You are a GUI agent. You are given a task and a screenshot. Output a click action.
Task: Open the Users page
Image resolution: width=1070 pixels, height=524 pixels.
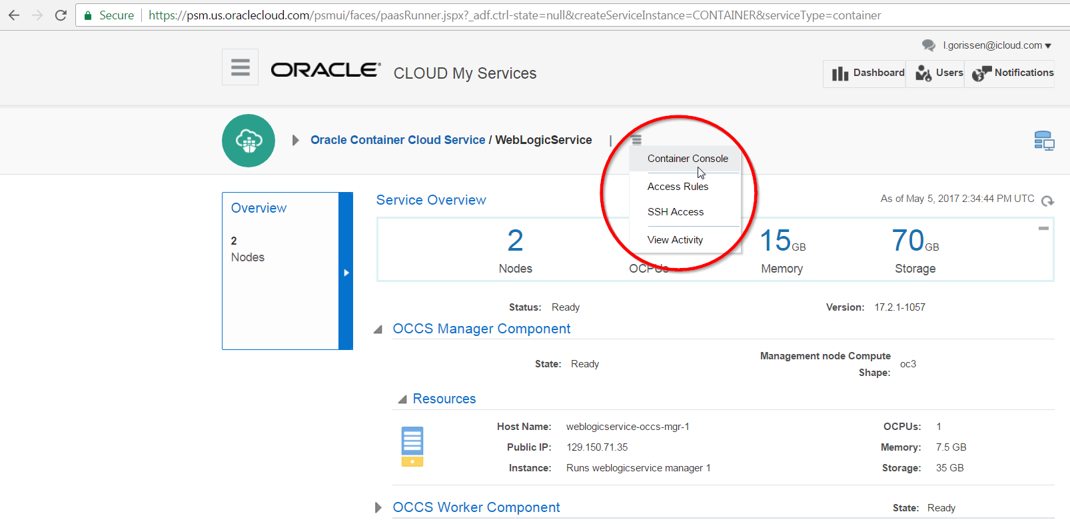(939, 73)
